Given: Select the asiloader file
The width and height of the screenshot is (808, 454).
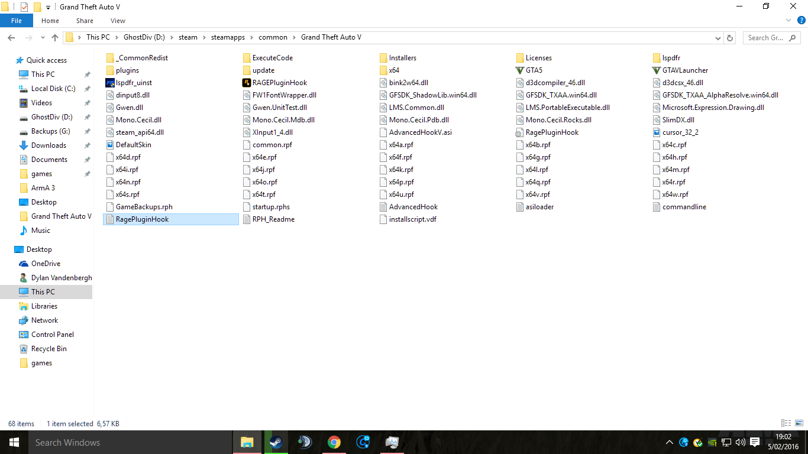Looking at the screenshot, I should 535,207.
